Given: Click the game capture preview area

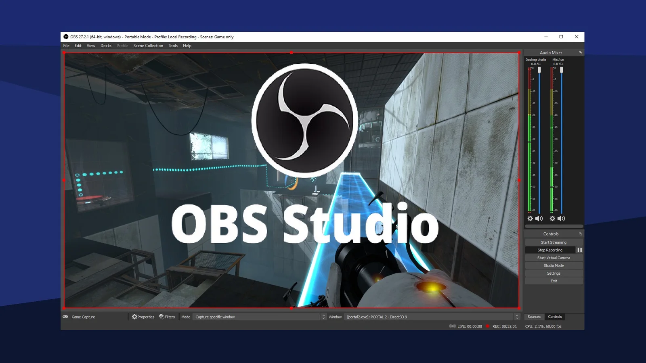Looking at the screenshot, I should (292, 180).
